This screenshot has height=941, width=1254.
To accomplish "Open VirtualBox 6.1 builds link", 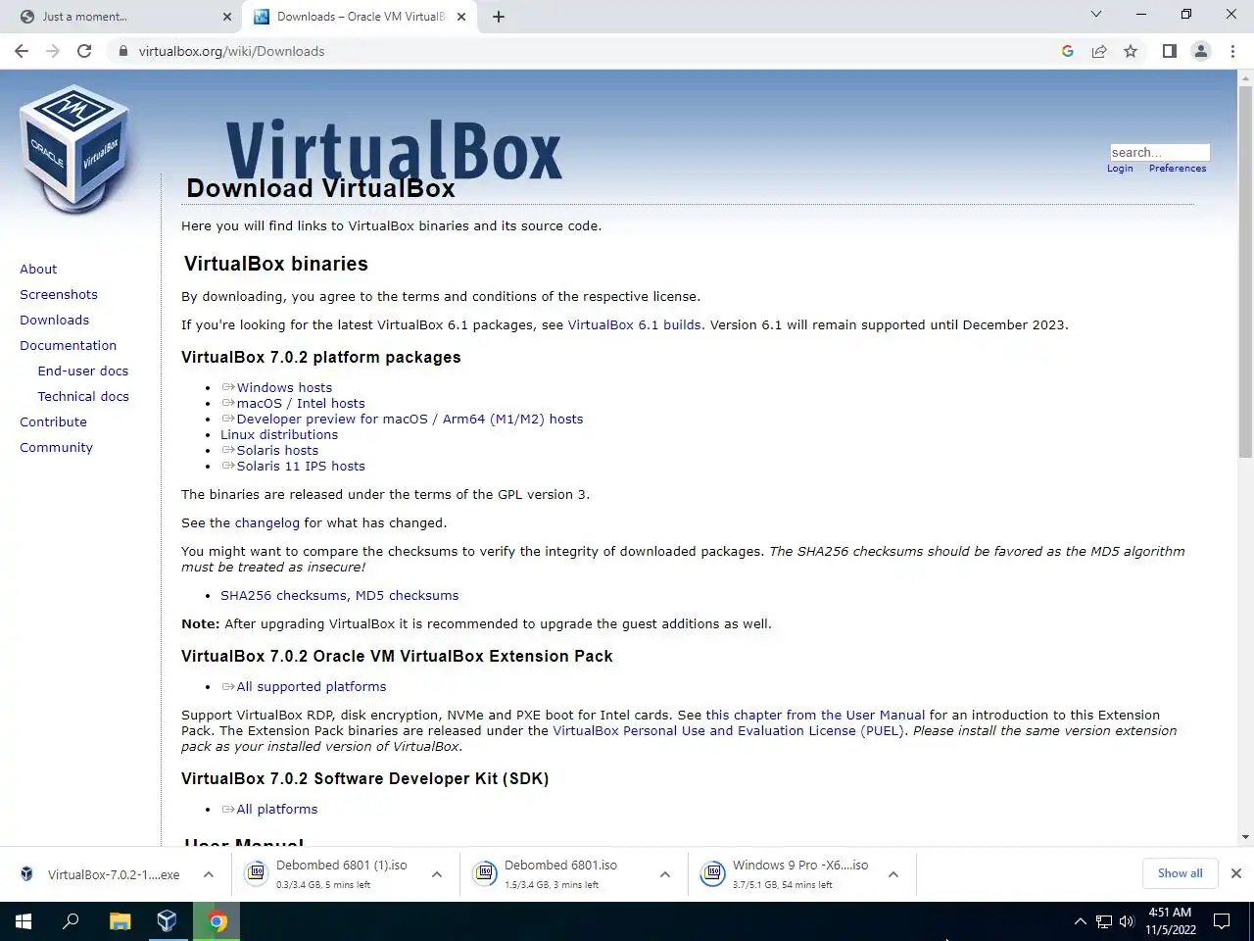I will pyautogui.click(x=634, y=324).
